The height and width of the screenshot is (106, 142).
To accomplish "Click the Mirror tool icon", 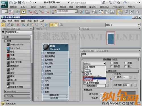I will pos(82,12).
